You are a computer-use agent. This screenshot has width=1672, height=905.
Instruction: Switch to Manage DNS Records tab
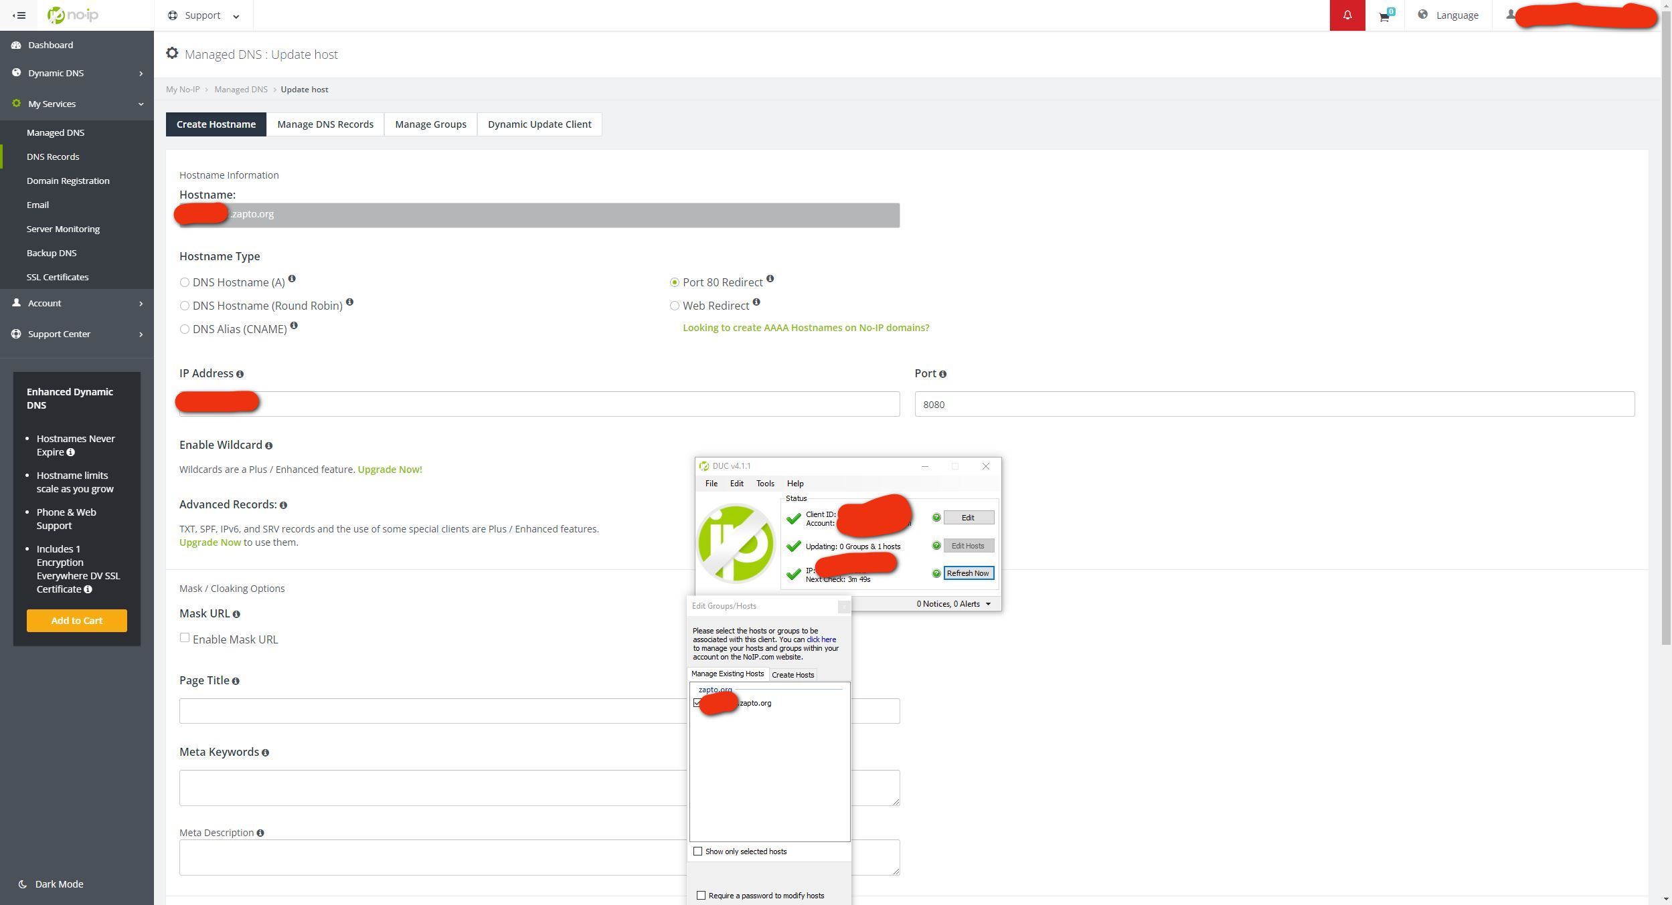point(325,124)
